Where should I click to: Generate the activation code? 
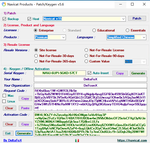tap(24, 133)
